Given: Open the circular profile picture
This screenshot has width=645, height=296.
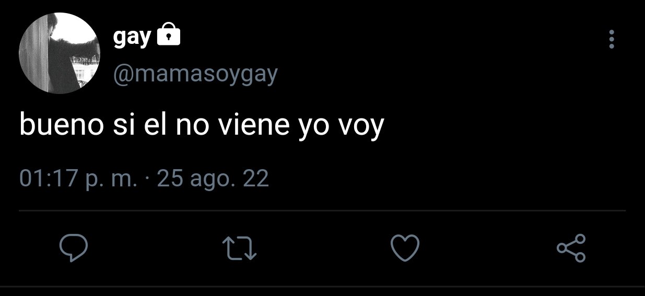Looking at the screenshot, I should click(59, 53).
